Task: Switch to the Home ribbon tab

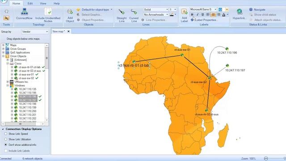Action: (16, 4)
